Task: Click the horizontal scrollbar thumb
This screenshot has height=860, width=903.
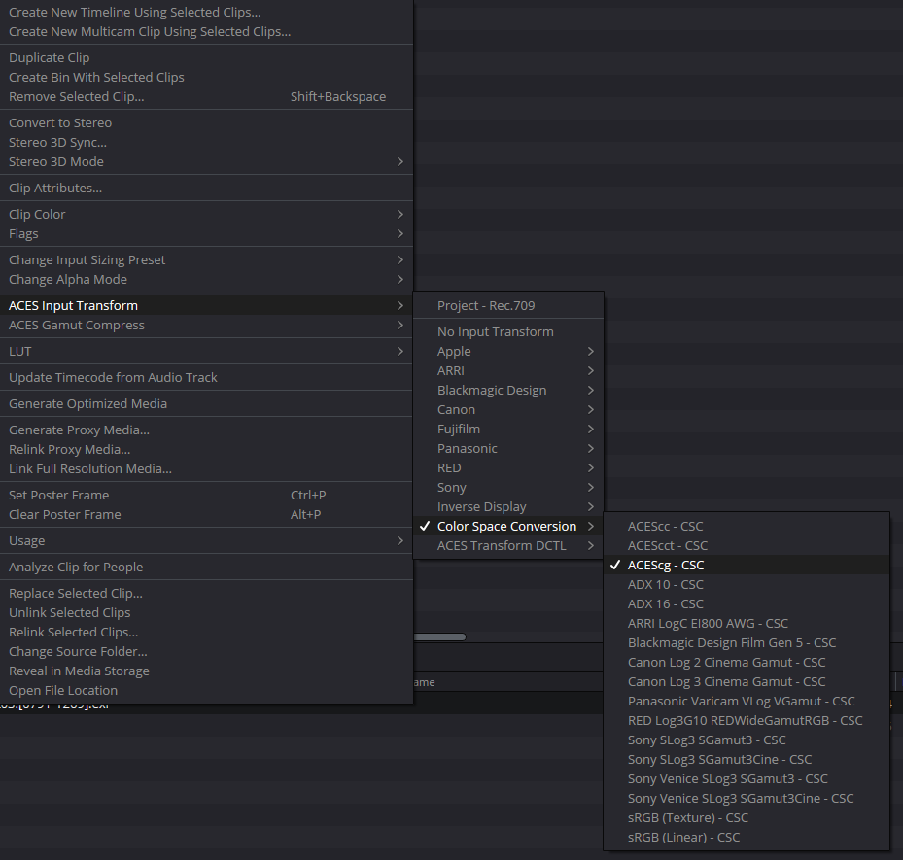Action: [439, 637]
